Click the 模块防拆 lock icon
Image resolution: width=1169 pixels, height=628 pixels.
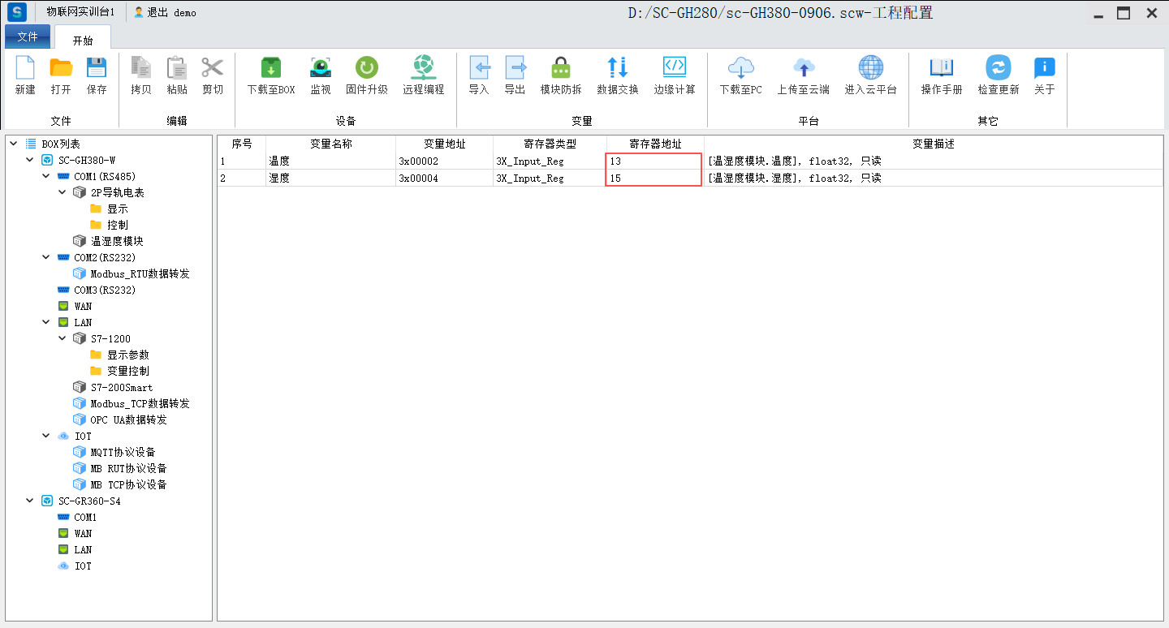coord(560,68)
